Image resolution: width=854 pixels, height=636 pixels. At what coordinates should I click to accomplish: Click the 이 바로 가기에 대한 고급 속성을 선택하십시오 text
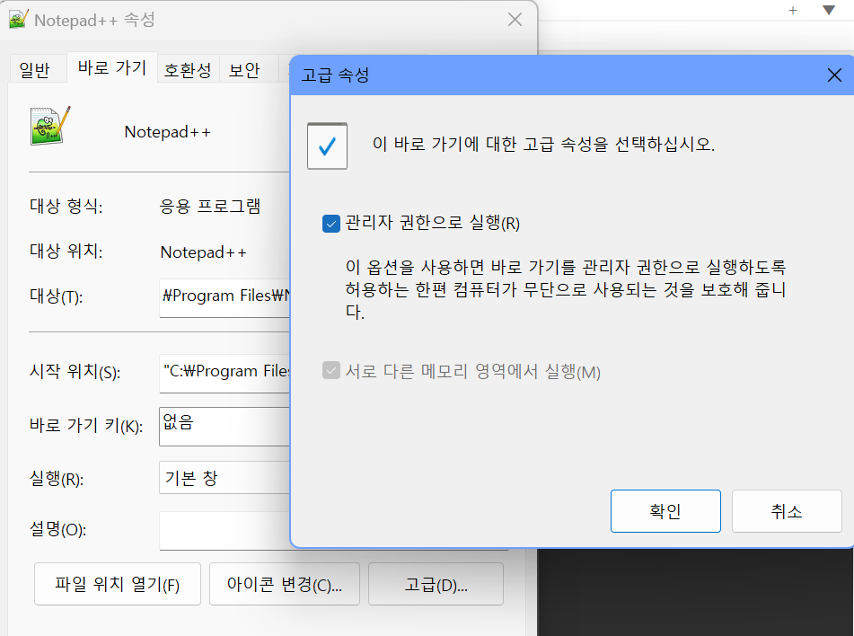(543, 145)
